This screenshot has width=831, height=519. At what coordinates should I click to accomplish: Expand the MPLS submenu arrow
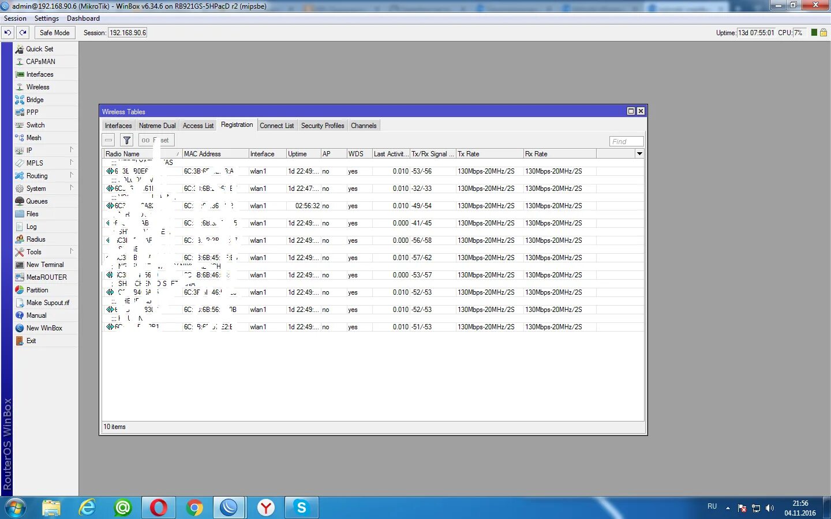72,163
